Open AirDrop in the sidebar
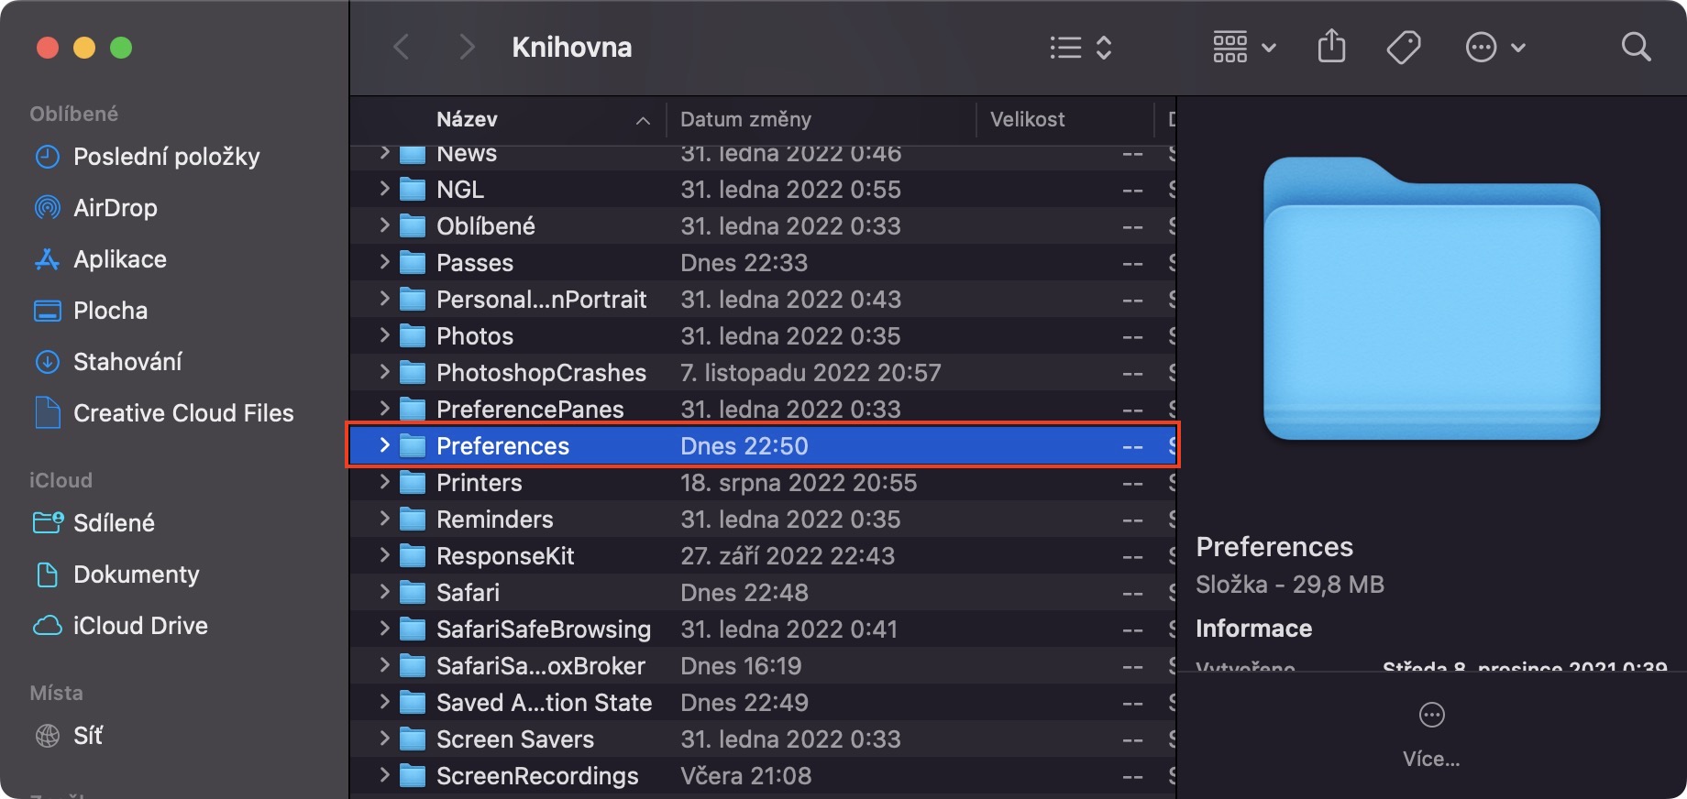Image resolution: width=1687 pixels, height=799 pixels. click(115, 208)
